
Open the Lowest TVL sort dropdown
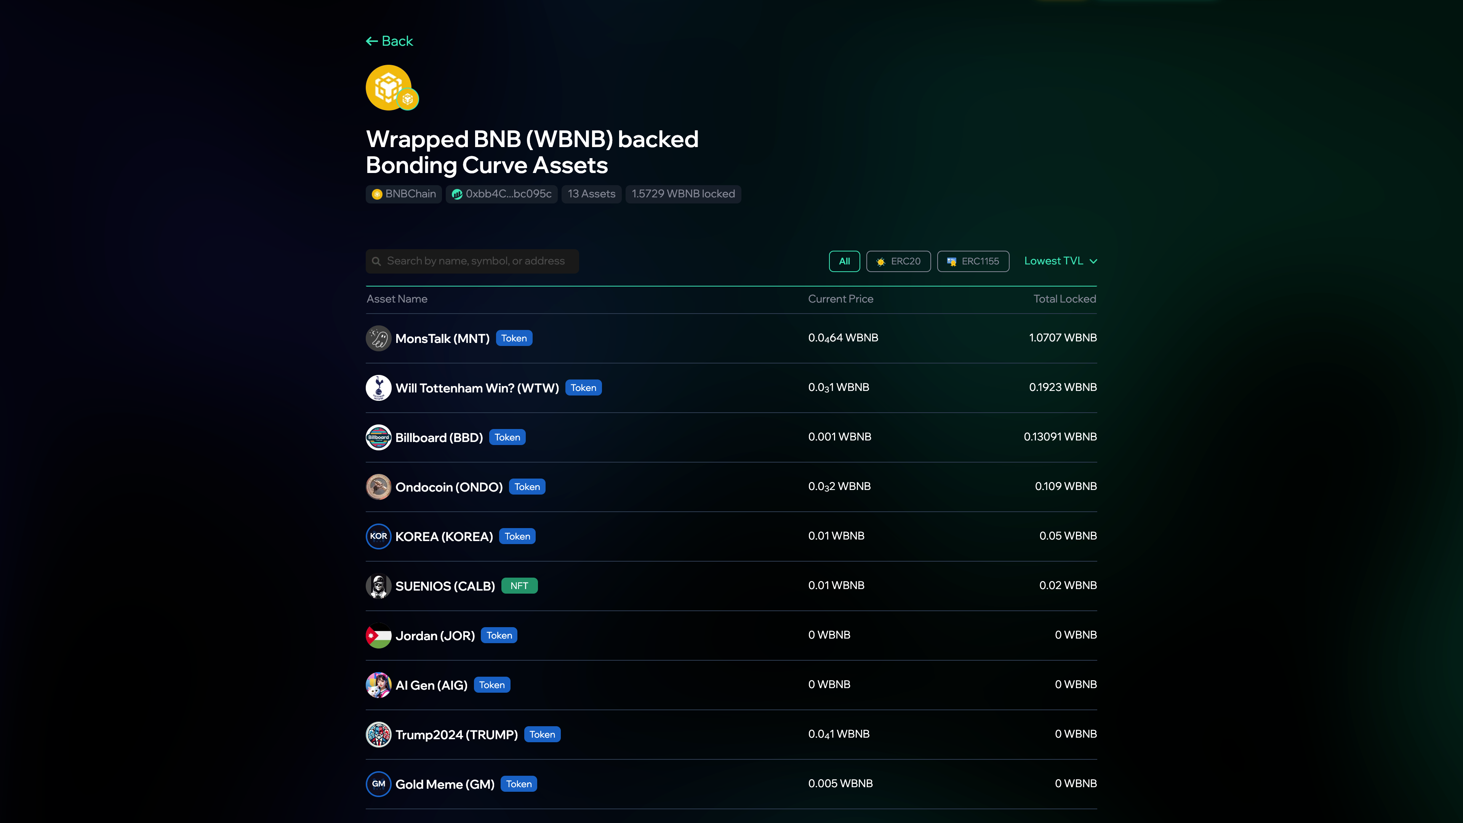pyautogui.click(x=1060, y=261)
